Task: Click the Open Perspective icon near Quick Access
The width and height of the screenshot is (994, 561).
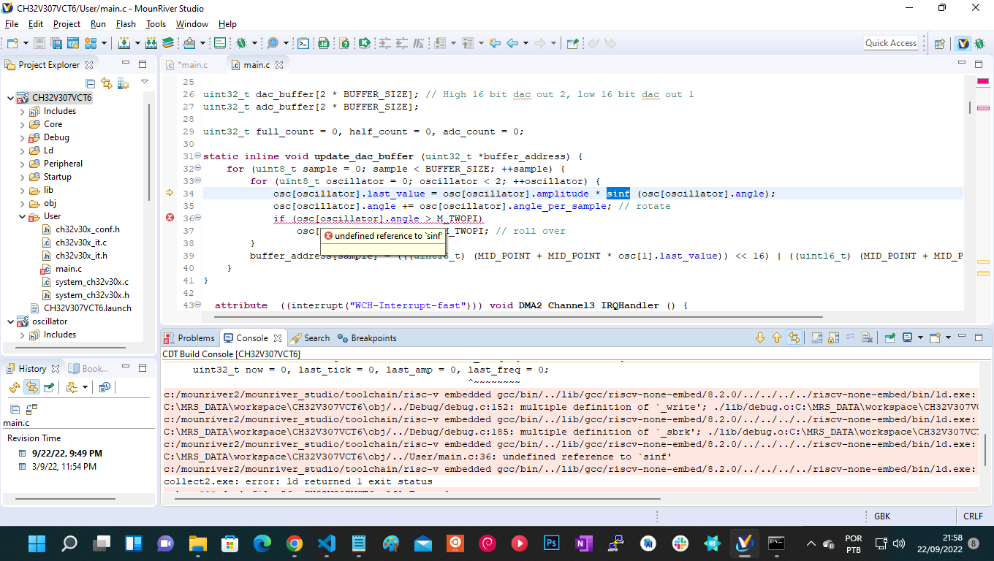Action: click(x=940, y=43)
